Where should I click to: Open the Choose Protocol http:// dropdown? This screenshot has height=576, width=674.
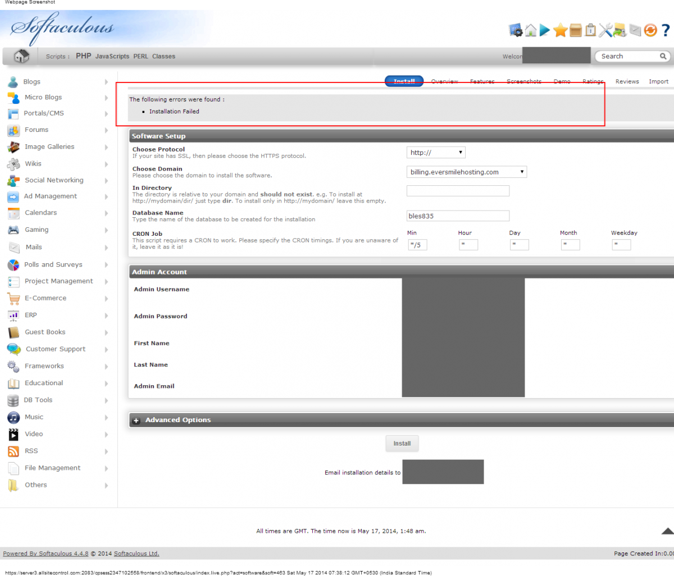point(436,153)
